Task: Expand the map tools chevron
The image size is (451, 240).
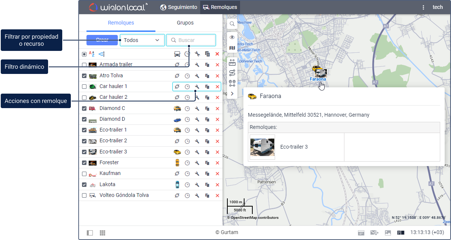Action: [x=232, y=94]
